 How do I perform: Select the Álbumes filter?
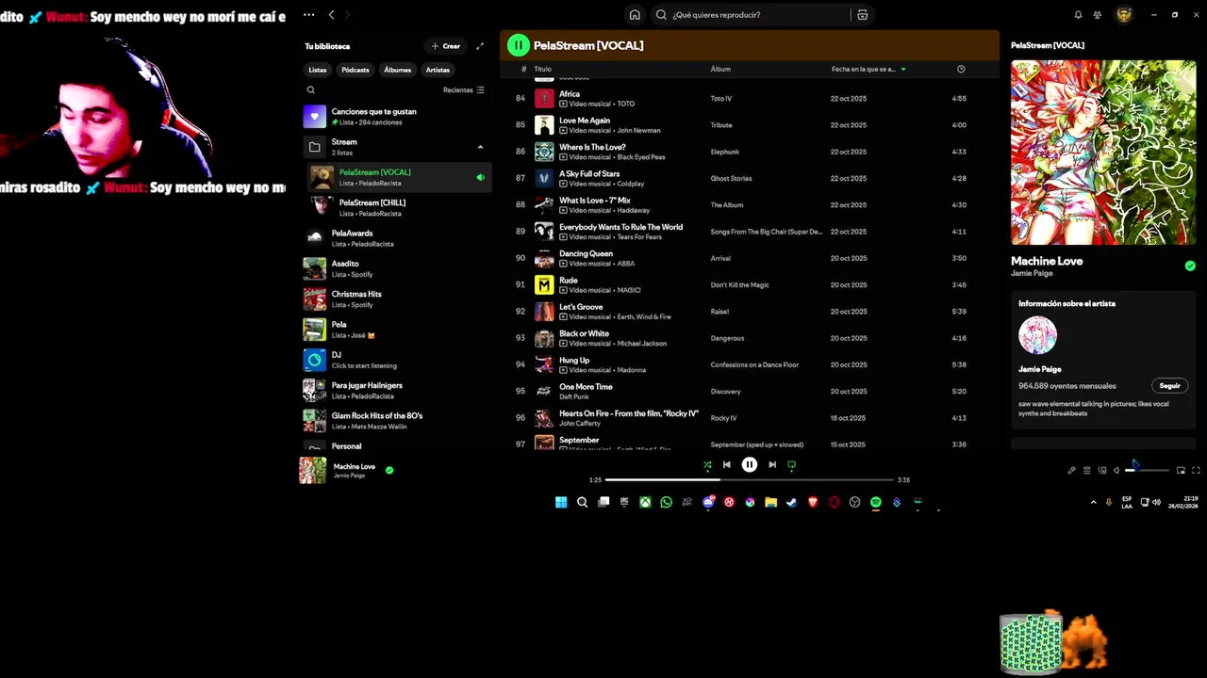(x=398, y=70)
